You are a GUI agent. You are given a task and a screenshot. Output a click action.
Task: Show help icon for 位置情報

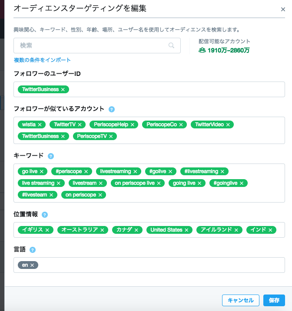45,215
